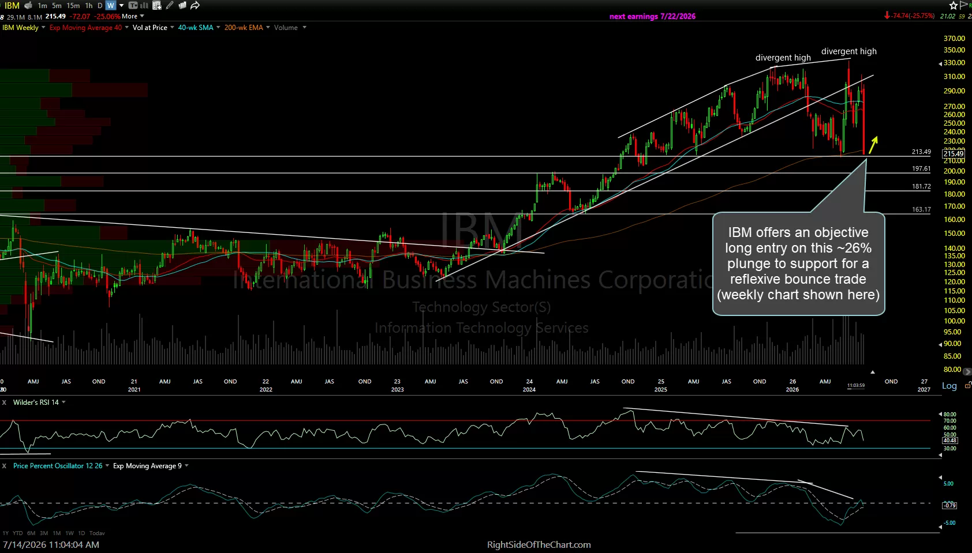
Task: Click the IBM ticker symbol box
Action: (x=12, y=5)
